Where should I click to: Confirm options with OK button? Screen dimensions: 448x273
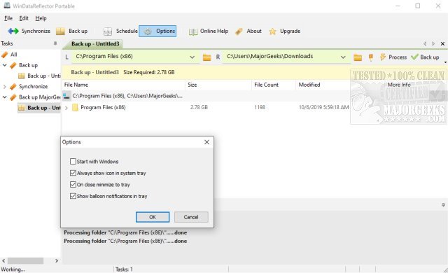153,217
